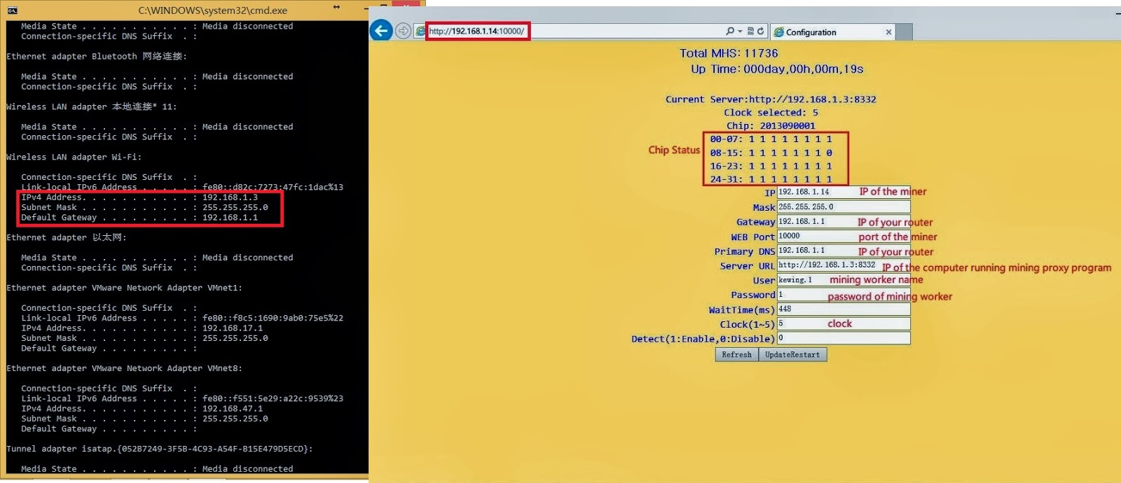Click the miner IP input field
Image resolution: width=1121 pixels, height=483 pixels.
[844, 192]
